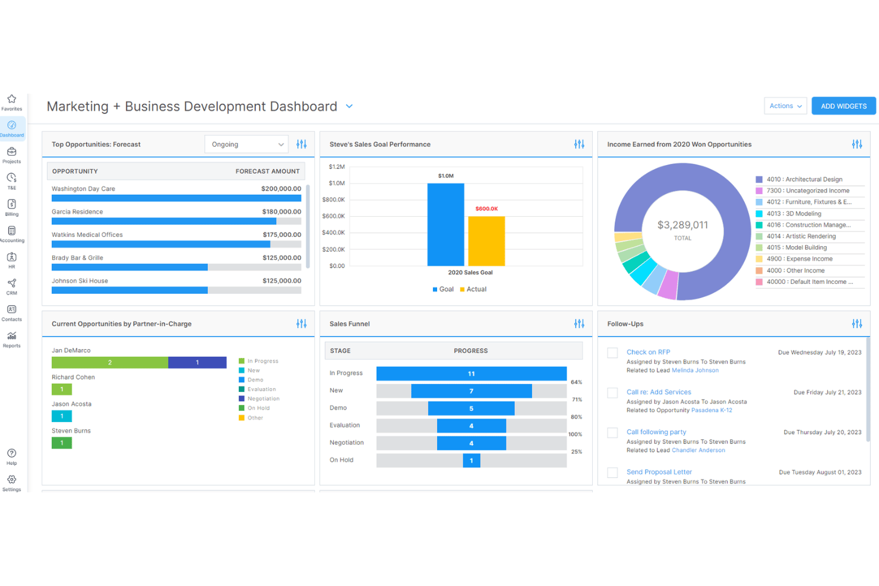Switch to Contacts in the sidebar
Image resolution: width=879 pixels, height=586 pixels.
(x=12, y=313)
